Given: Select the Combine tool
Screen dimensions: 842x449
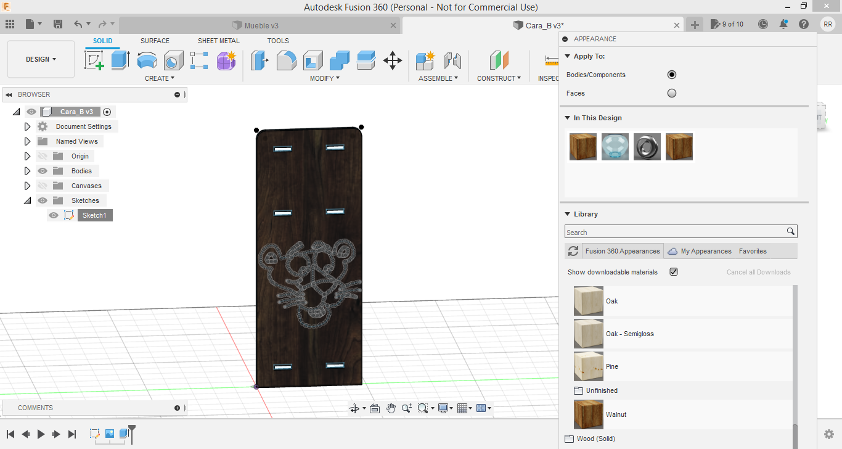Looking at the screenshot, I should tap(339, 60).
